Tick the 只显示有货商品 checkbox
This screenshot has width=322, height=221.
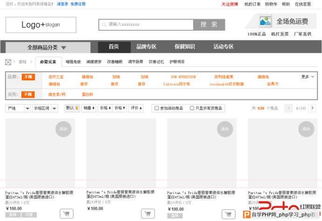tap(192, 108)
